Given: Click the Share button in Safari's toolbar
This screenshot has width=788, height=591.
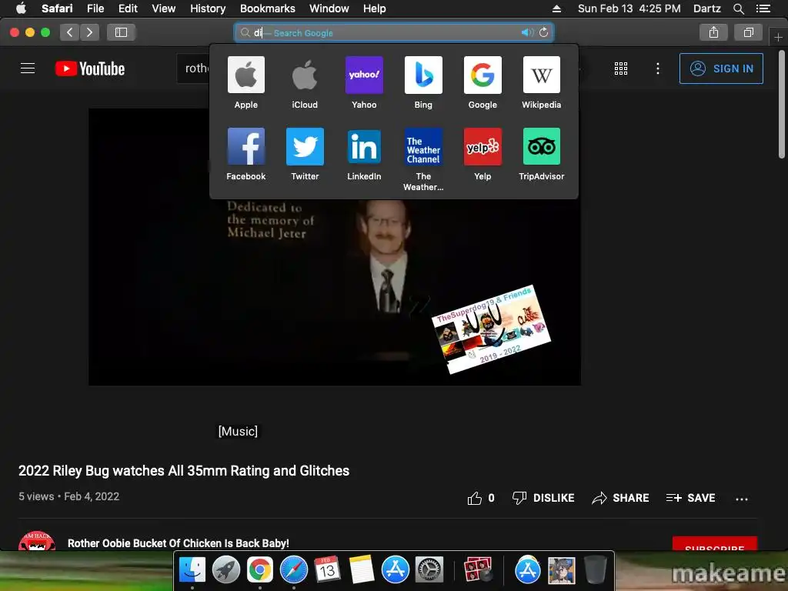Looking at the screenshot, I should (x=713, y=32).
